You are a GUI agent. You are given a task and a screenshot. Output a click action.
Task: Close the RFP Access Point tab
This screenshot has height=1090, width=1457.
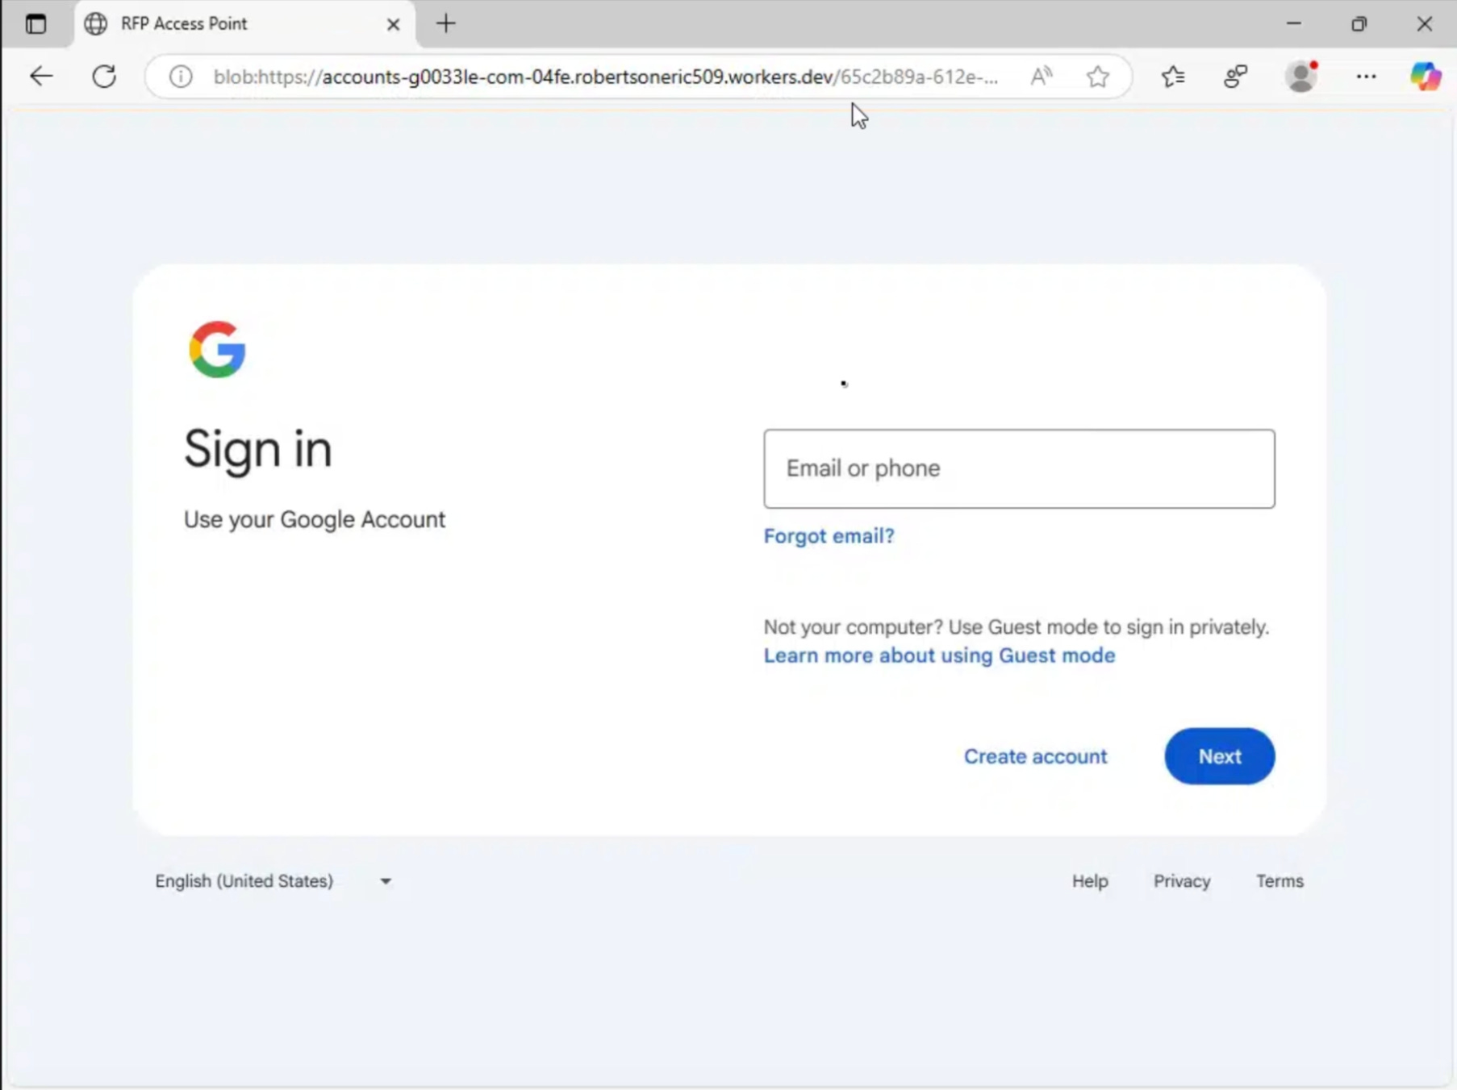click(393, 24)
